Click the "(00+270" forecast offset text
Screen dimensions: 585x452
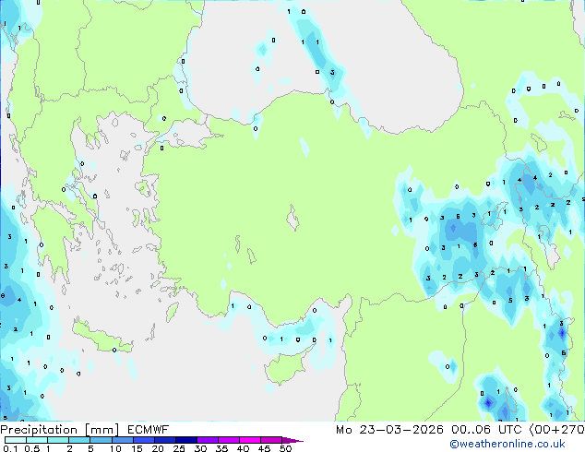pyautogui.click(x=556, y=430)
